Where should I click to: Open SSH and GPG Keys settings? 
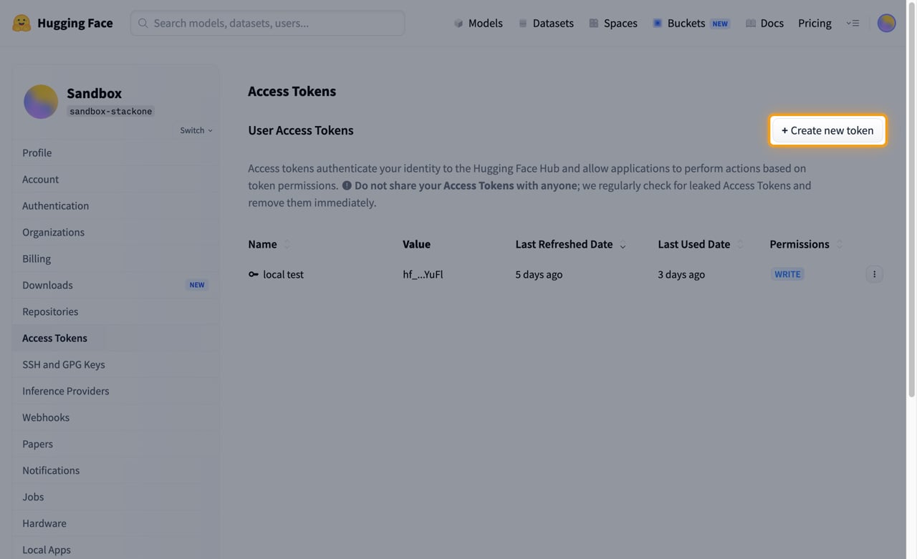(115, 364)
